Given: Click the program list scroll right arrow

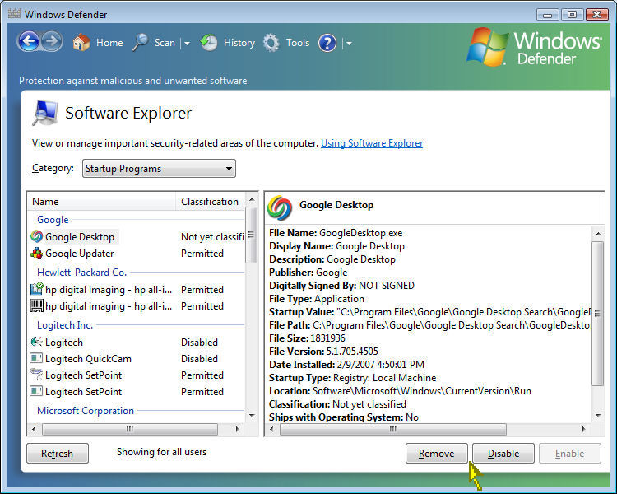Looking at the screenshot, I should click(237, 429).
